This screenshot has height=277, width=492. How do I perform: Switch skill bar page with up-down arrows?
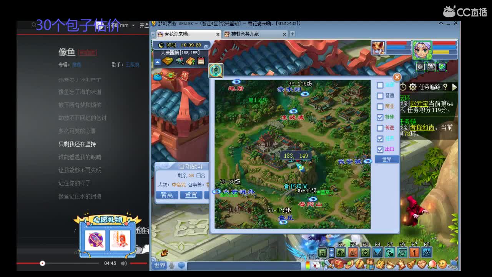[331, 253]
